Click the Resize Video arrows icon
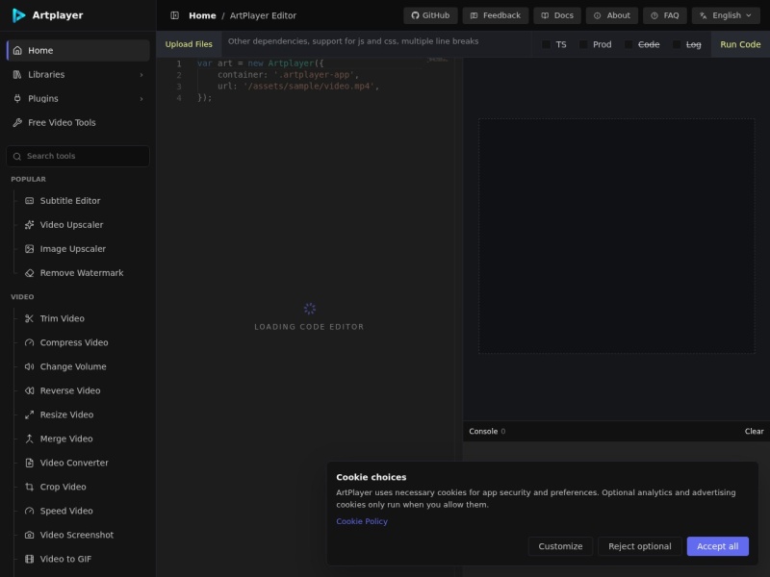 [x=30, y=414]
